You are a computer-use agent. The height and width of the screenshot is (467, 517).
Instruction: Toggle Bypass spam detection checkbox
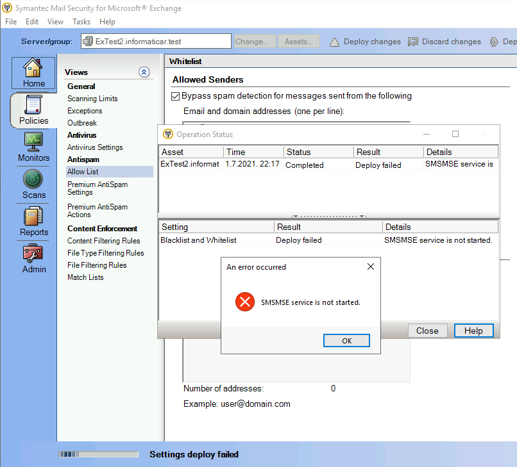(175, 96)
